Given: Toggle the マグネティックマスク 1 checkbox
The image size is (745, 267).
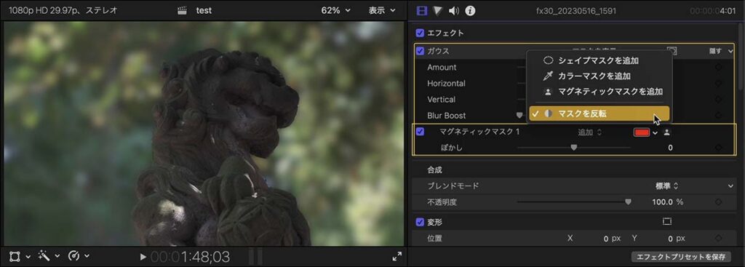Looking at the screenshot, I should 420,132.
